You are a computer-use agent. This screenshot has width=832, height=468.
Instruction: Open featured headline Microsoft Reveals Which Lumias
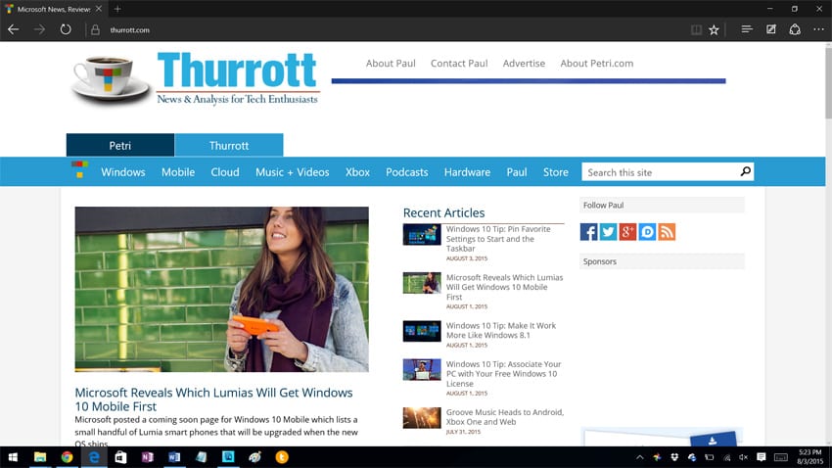[213, 399]
